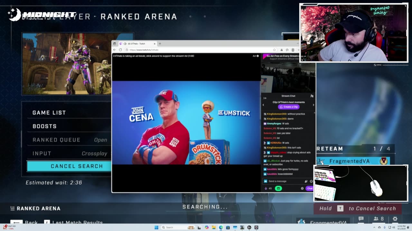
Task: Reload the Twitch page
Action: (x=120, y=50)
